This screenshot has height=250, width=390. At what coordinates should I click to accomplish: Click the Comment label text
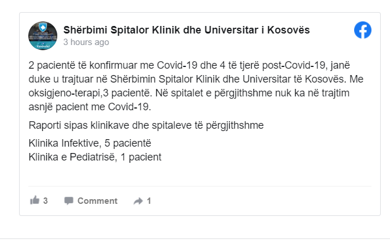coord(97,201)
